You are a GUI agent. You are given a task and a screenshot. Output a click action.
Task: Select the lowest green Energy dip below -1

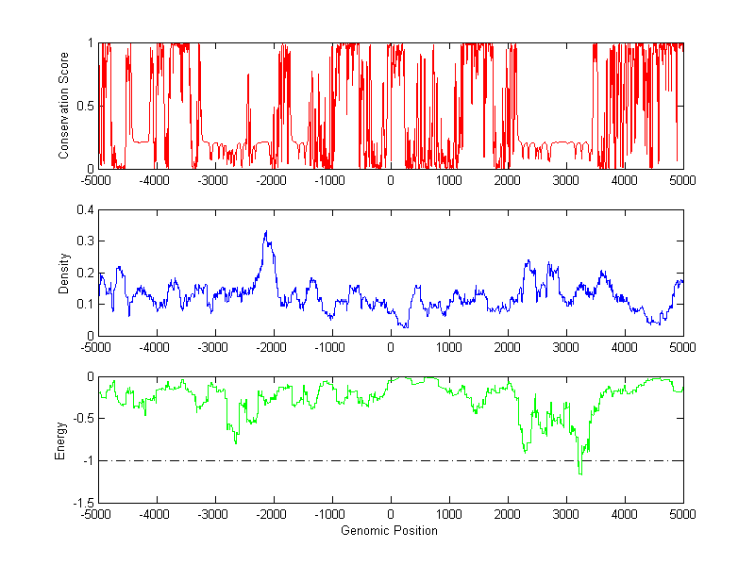pyautogui.click(x=580, y=473)
